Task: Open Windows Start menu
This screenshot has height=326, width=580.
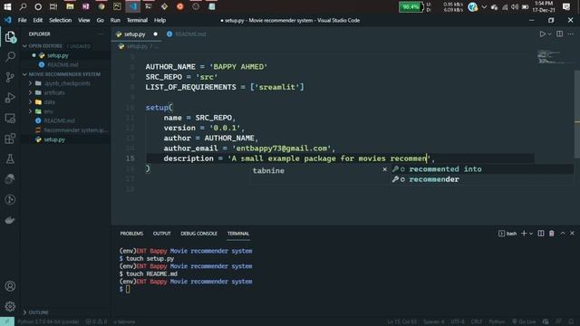Action: 7,6
